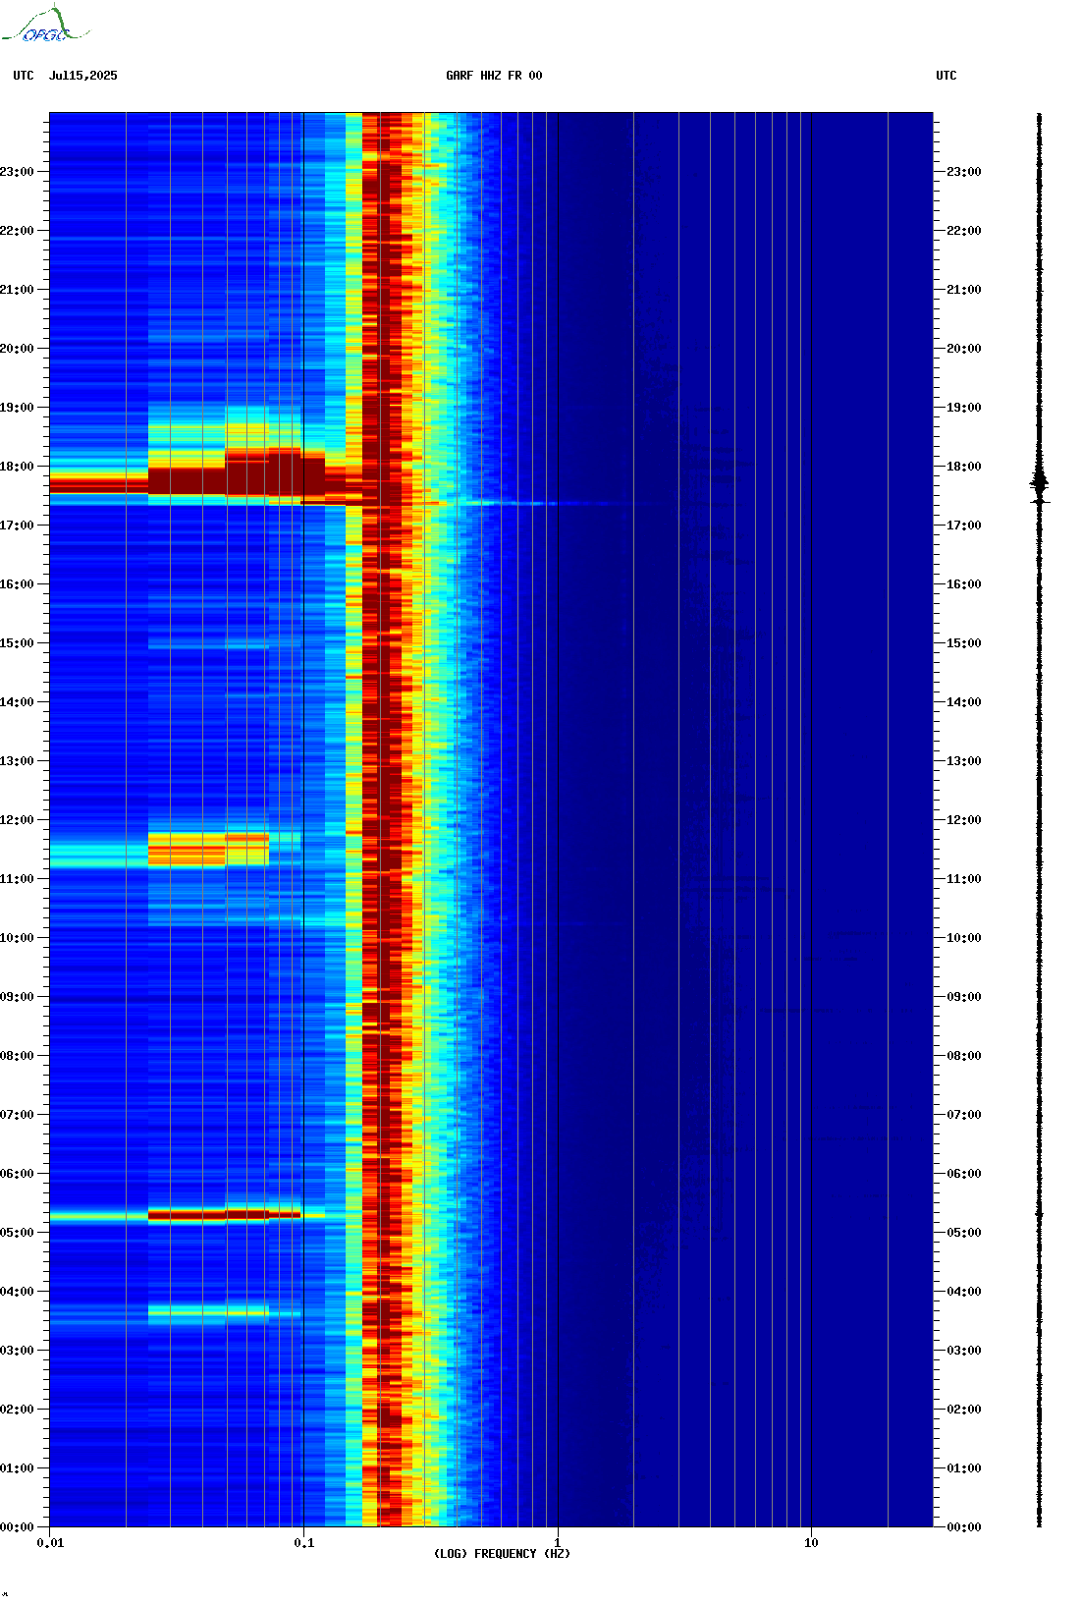The width and height of the screenshot is (1082, 1605).
Task: Click the 13:00 label on the left time axis
Action: (x=17, y=761)
